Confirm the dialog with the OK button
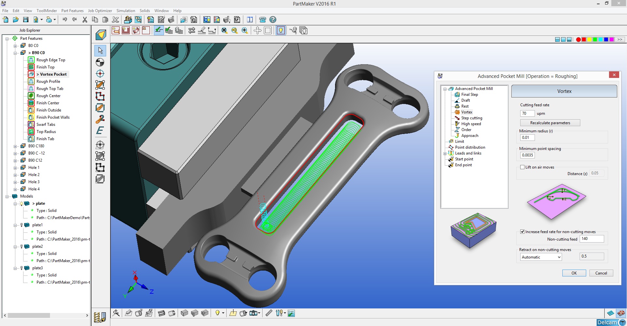This screenshot has height=326, width=627. pyautogui.click(x=574, y=273)
